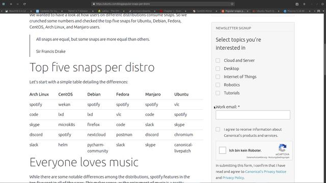
Task: Click the reCAPTCHA Datenschutzerklärung link
Action: [x=257, y=157]
